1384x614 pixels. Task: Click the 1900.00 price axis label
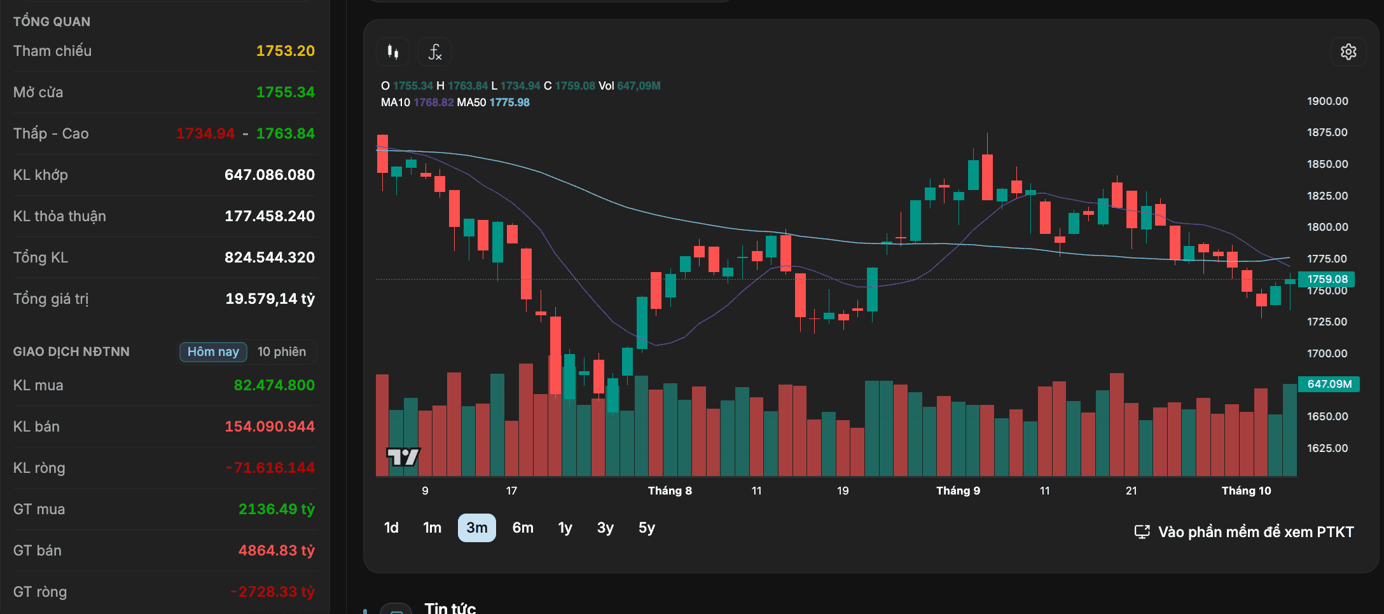point(1327,101)
